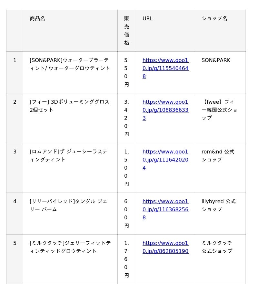Click the [ロムアンド]ザ ジューシーラスティングティント product name
The height and width of the screenshot is (294, 258).
click(x=68, y=155)
